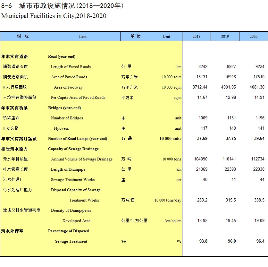
Task: Click 'Number of Road Lamps (year-end)'
Action: point(78,139)
